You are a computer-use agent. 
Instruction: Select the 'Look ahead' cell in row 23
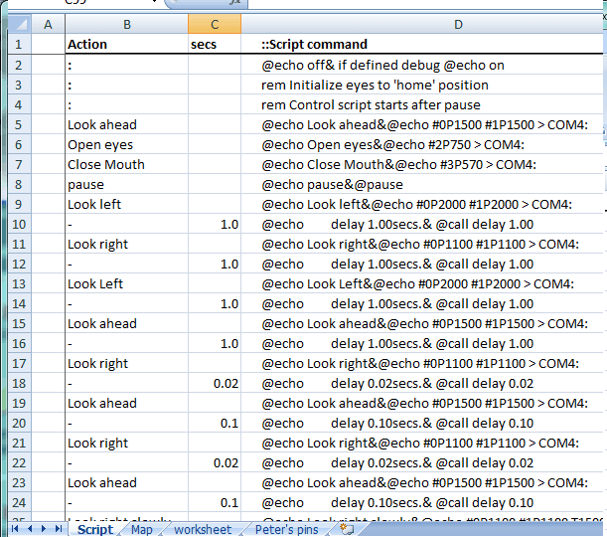126,482
